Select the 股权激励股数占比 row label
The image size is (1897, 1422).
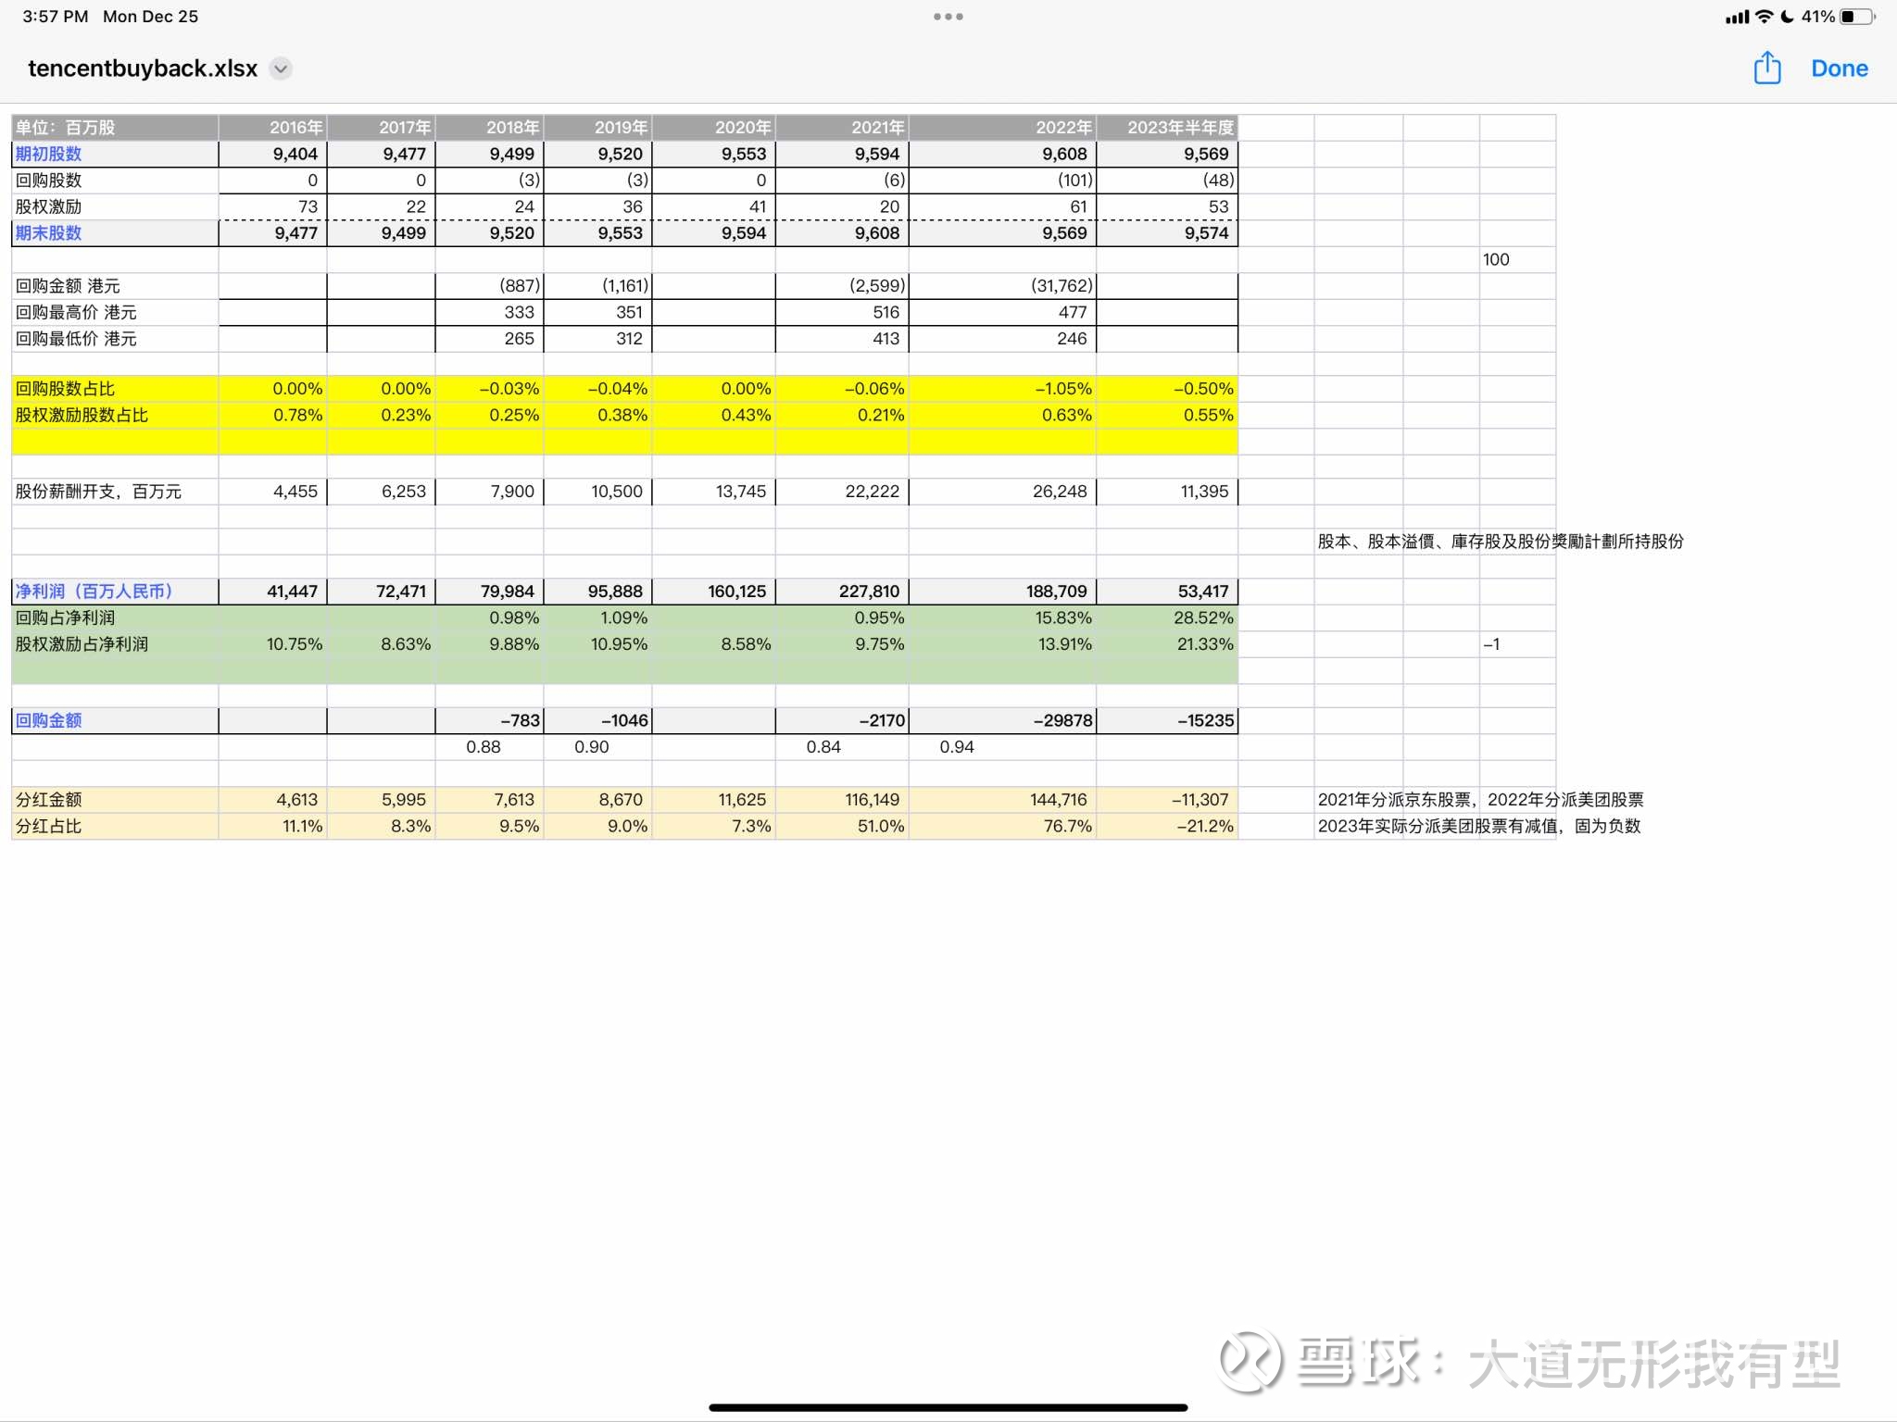click(x=115, y=416)
